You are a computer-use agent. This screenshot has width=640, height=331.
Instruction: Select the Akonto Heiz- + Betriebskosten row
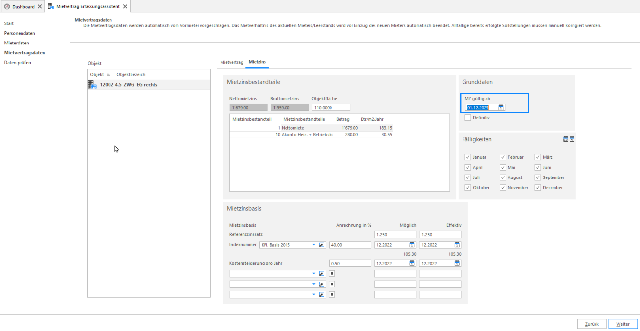point(311,134)
